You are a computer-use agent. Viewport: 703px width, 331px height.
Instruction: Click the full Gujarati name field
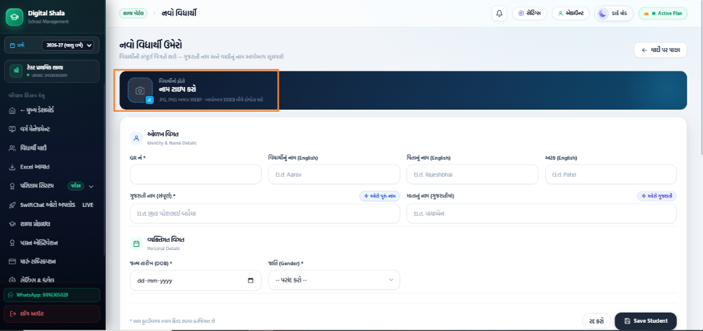click(x=265, y=214)
